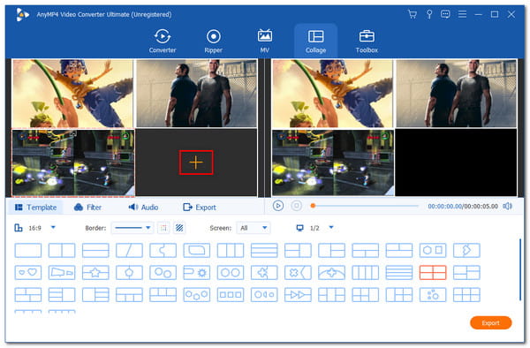Select the three horizontal rows template
This screenshot has height=348, width=530.
coord(264,250)
